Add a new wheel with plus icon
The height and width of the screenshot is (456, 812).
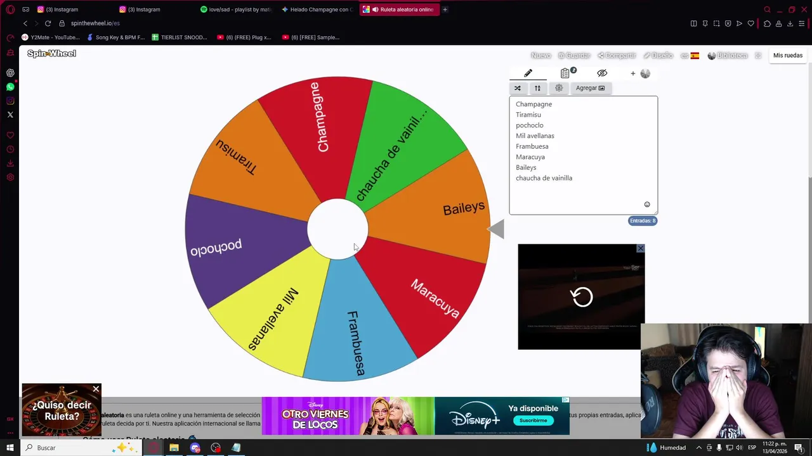click(632, 73)
